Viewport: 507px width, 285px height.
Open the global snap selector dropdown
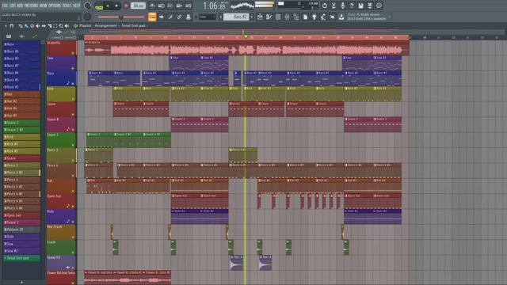click(x=207, y=17)
